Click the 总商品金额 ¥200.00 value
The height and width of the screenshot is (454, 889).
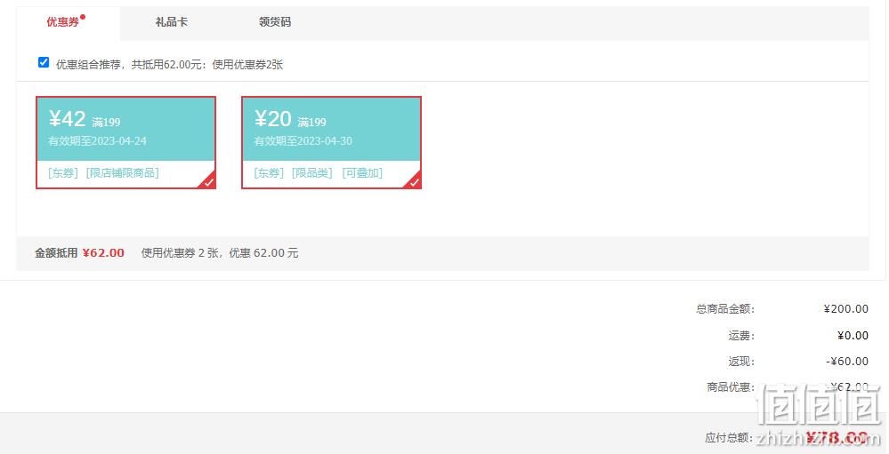click(x=846, y=308)
